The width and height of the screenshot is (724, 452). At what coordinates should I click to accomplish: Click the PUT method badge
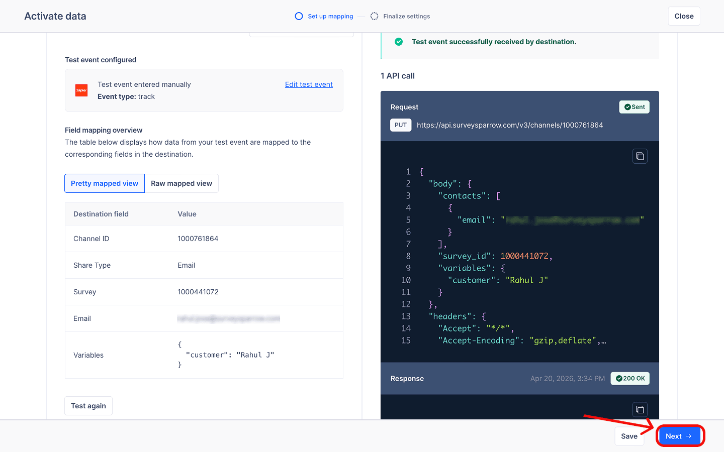[401, 125]
